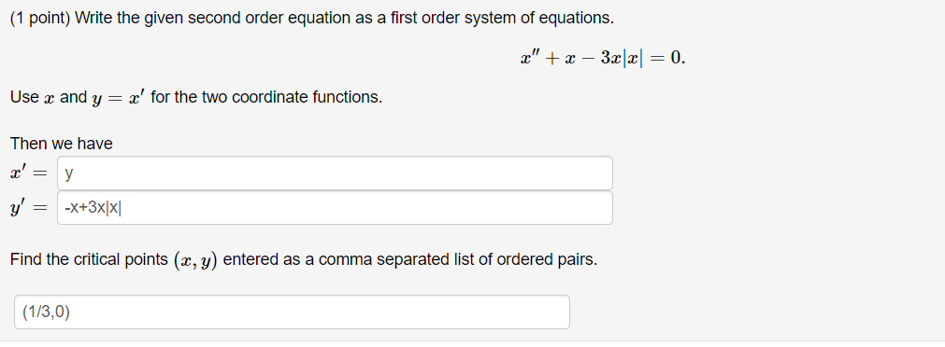Click the x' answer input field

[335, 173]
